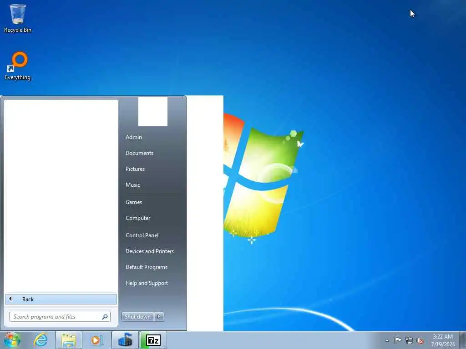
Task: Click the Shut down button
Action: 137,317
